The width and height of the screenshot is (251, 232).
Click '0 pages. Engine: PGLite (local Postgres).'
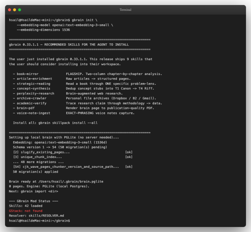coord(49,186)
